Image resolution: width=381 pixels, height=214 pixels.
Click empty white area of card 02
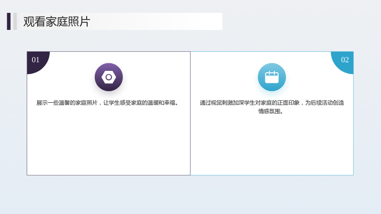point(271,146)
